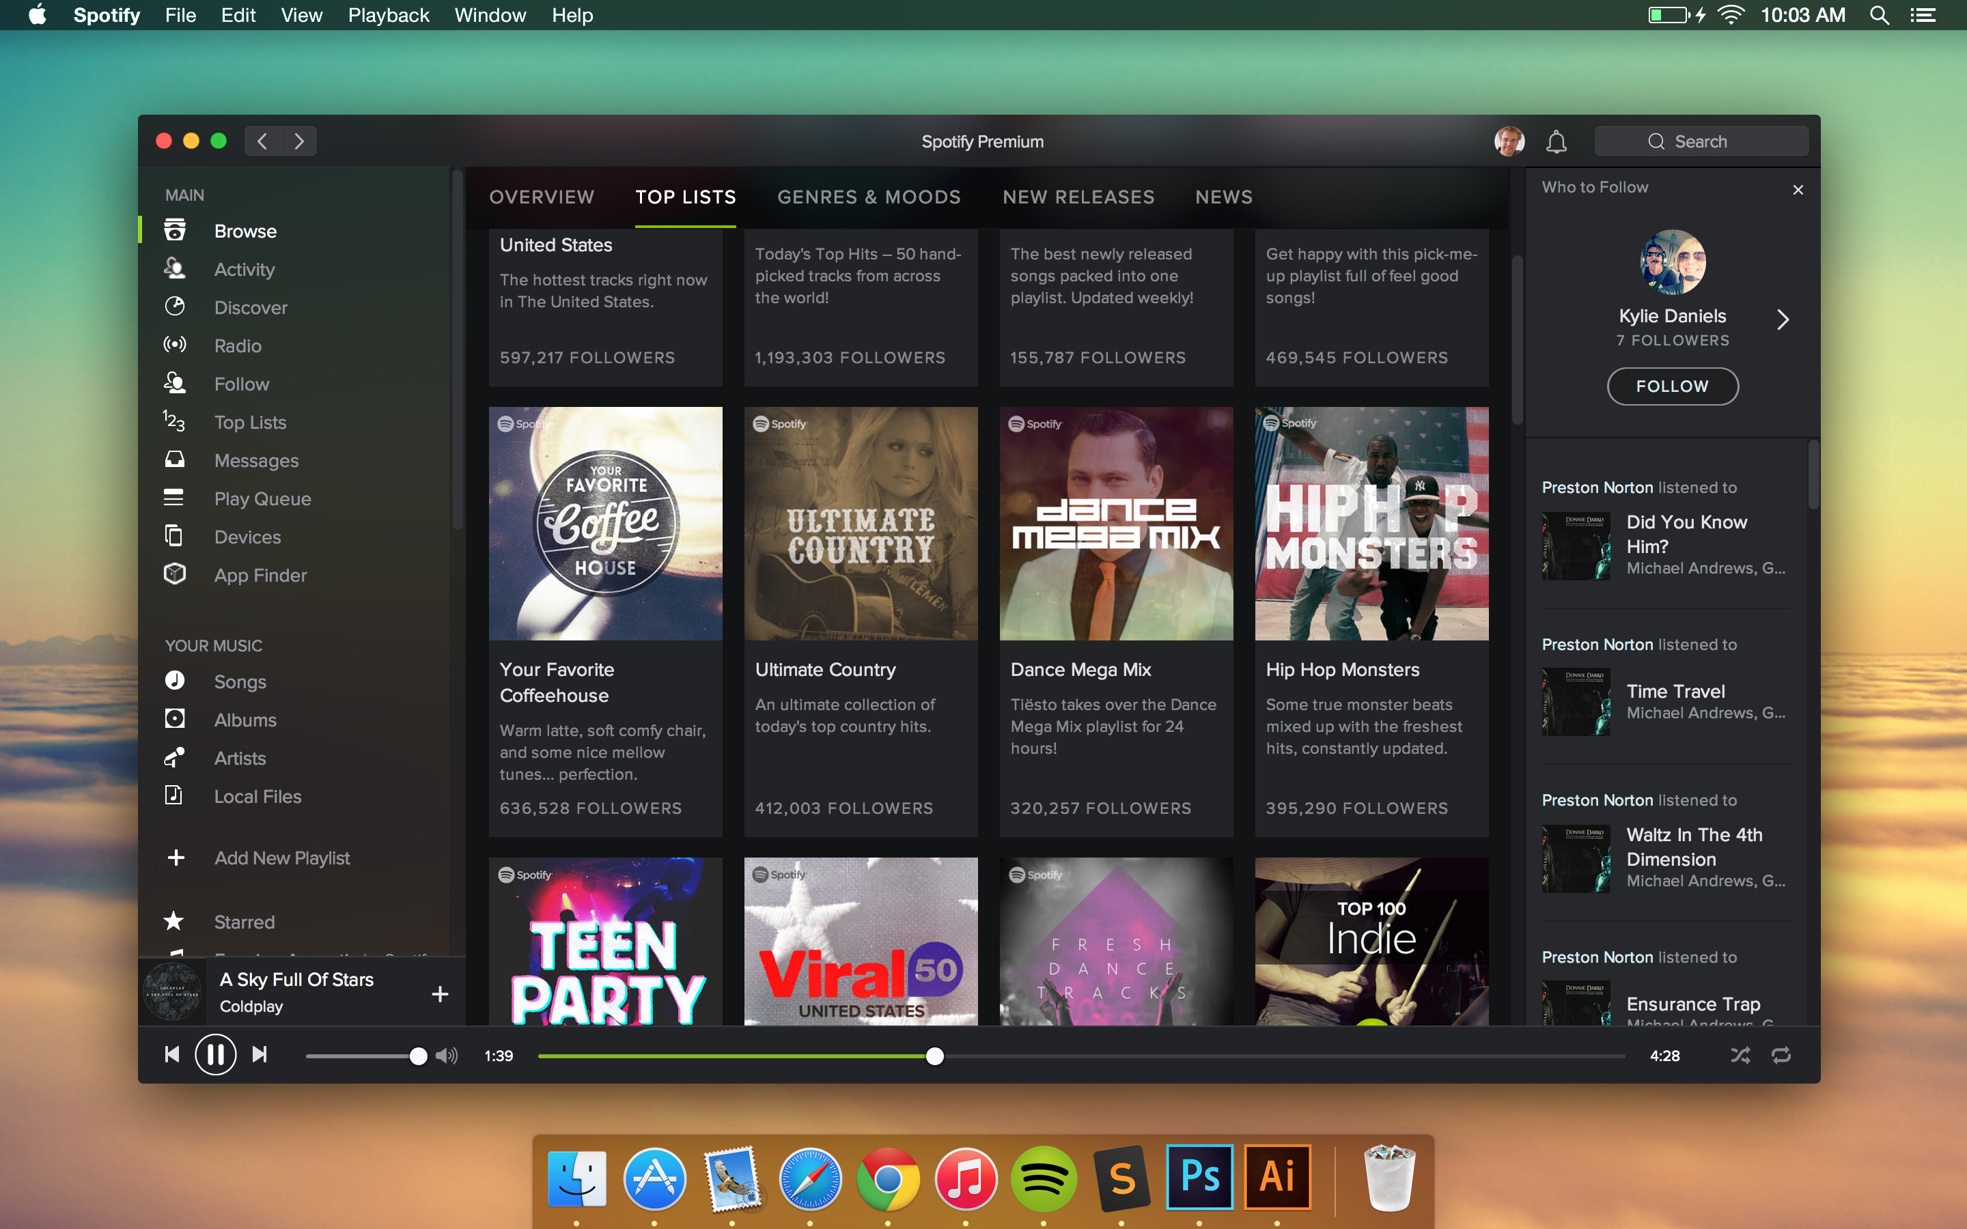Click Add New Playlist plus icon
This screenshot has width=1967, height=1229.
click(x=176, y=858)
